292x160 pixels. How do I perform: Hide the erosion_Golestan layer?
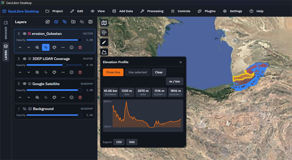tap(25, 34)
